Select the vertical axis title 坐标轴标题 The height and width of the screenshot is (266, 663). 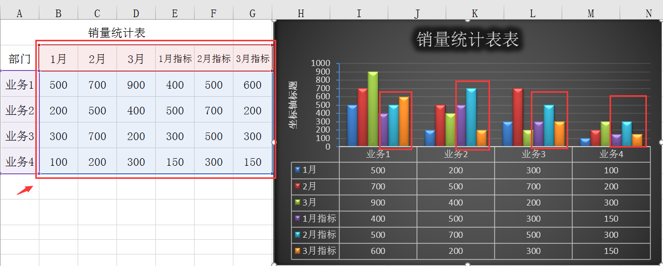pyautogui.click(x=292, y=104)
